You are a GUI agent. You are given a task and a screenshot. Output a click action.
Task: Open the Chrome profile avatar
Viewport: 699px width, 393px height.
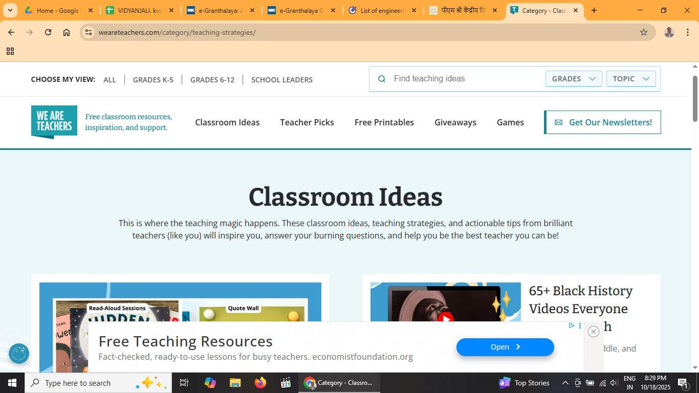click(x=669, y=32)
